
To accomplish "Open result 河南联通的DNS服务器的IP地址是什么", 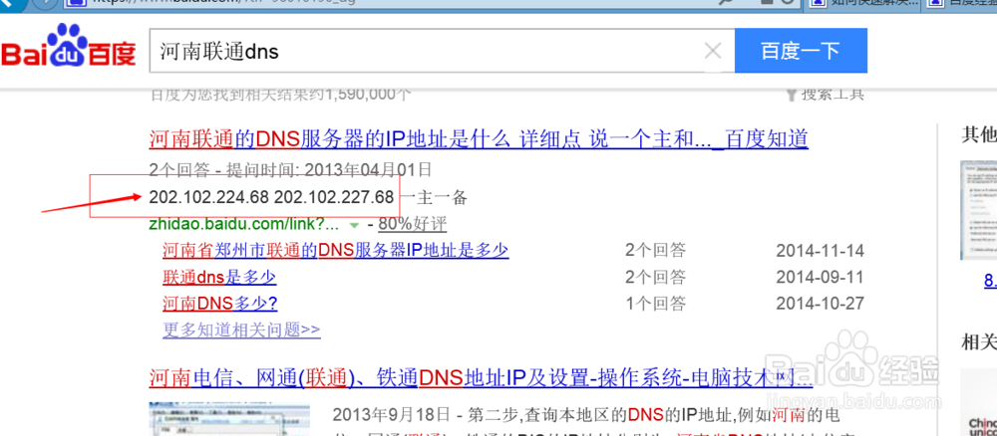I will tap(479, 138).
